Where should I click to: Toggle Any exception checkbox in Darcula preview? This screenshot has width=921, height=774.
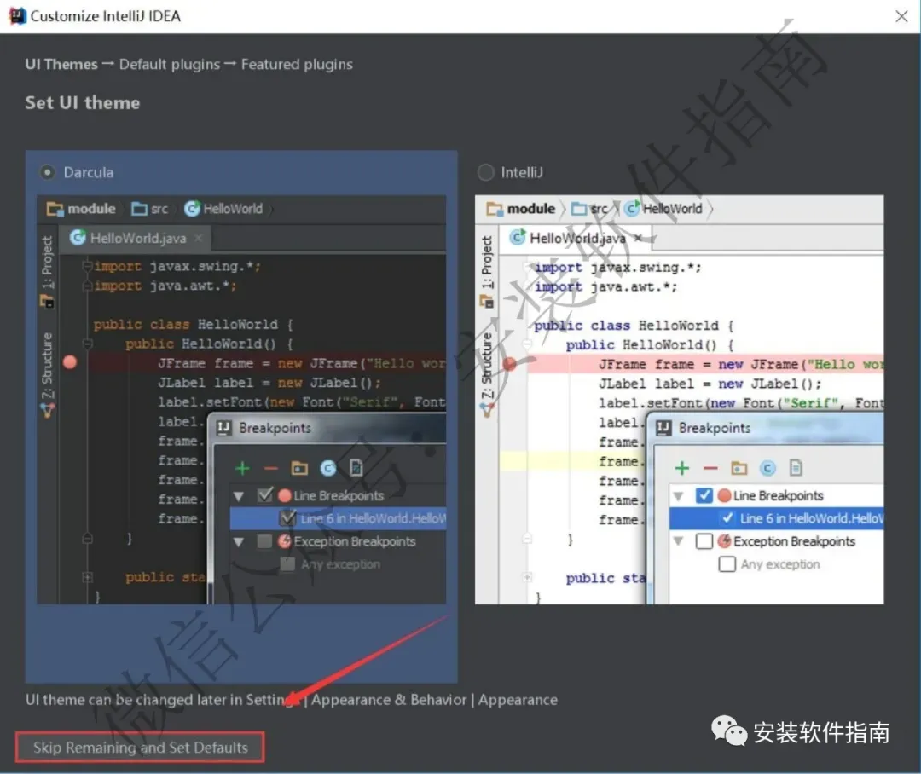point(288,564)
